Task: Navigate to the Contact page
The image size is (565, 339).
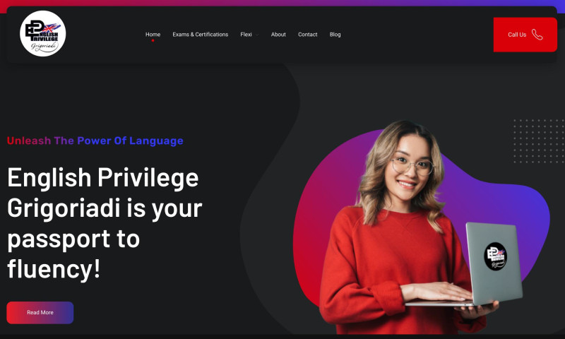Action: tap(308, 35)
